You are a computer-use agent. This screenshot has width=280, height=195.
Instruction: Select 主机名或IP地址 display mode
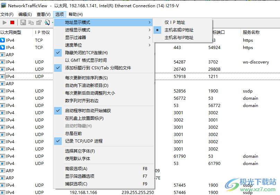[183, 30]
